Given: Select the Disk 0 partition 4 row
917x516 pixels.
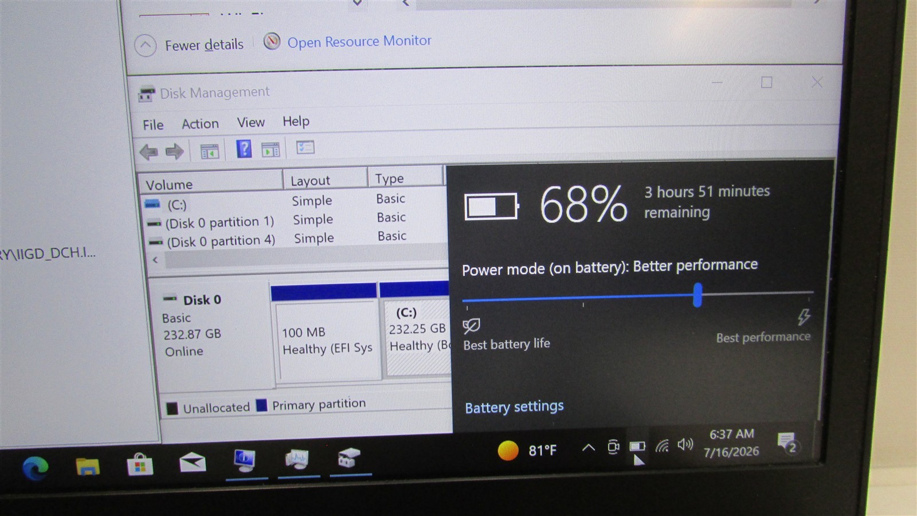Looking at the screenshot, I should [296, 240].
